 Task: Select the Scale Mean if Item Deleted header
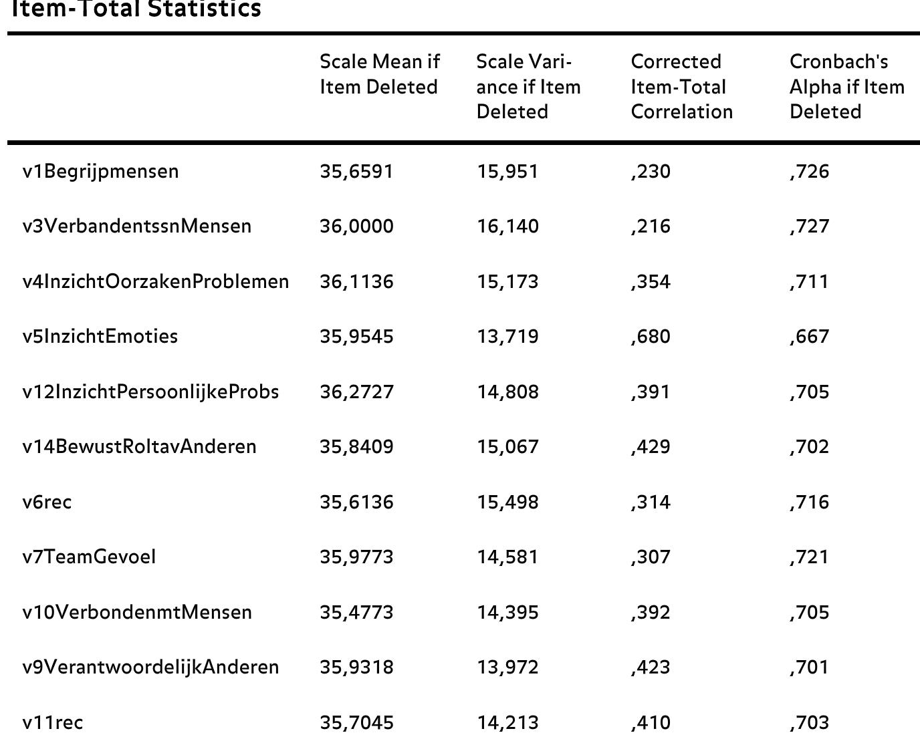point(379,74)
